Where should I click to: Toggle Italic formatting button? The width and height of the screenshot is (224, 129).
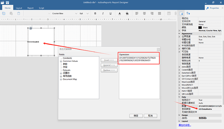coord(103,13)
